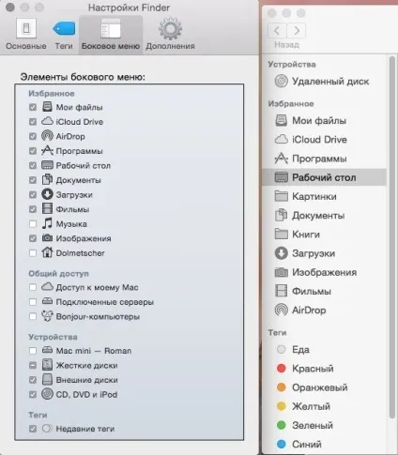
Task: Open Фильмы in Finder sidebar
Action: click(x=324, y=291)
